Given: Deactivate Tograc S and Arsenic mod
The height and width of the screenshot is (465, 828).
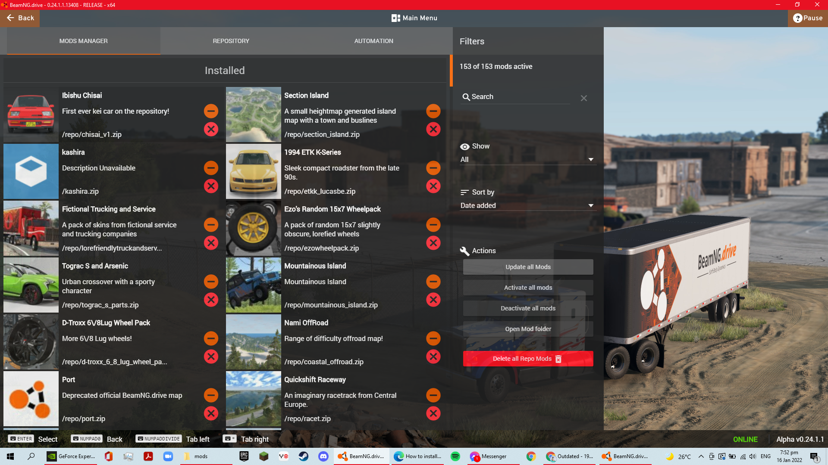Looking at the screenshot, I should (211, 282).
